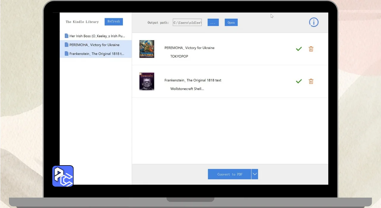381x208 pixels.
Task: Click the blue PC logo badge
Action: 63,176
